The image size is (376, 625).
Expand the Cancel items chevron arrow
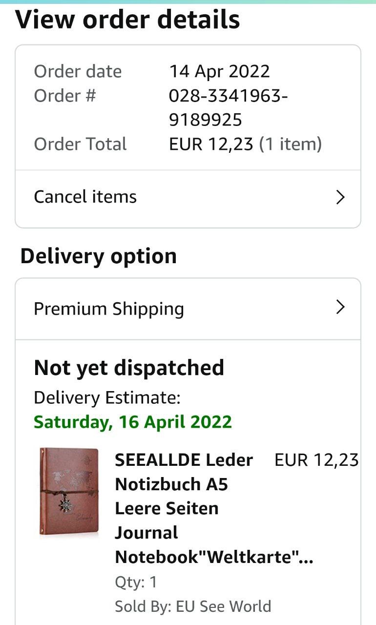340,197
